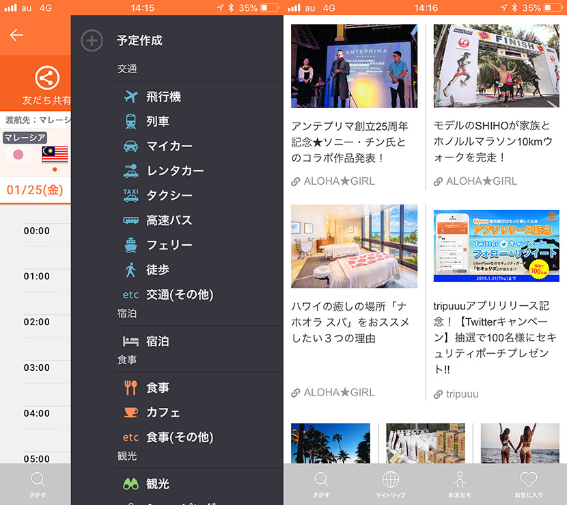Choose the taxi icon for タクシー

(130, 196)
